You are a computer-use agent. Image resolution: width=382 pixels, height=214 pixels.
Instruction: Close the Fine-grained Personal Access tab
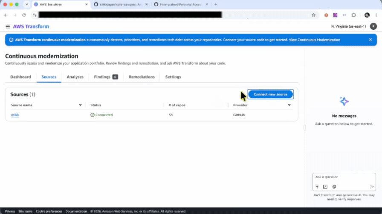click(x=207, y=4)
